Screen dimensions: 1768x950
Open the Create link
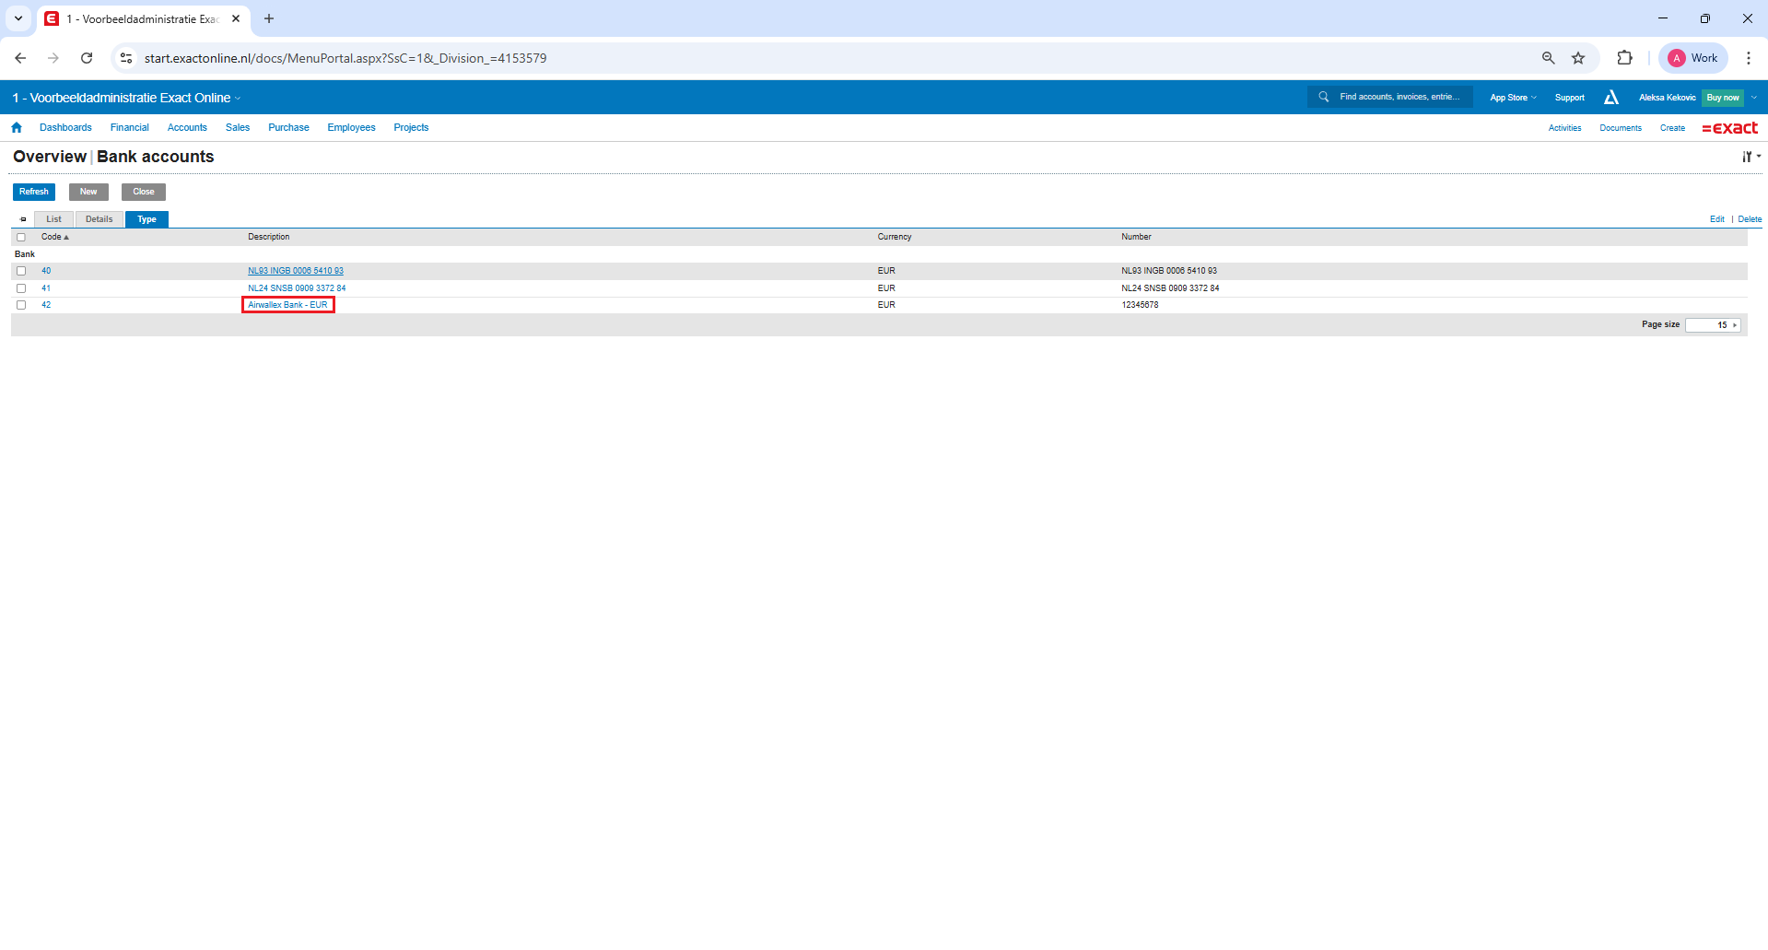point(1672,128)
